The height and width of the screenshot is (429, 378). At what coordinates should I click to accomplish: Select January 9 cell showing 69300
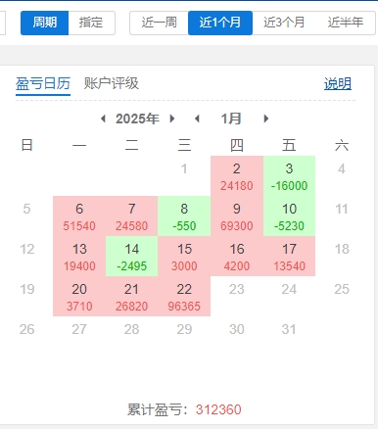point(237,216)
